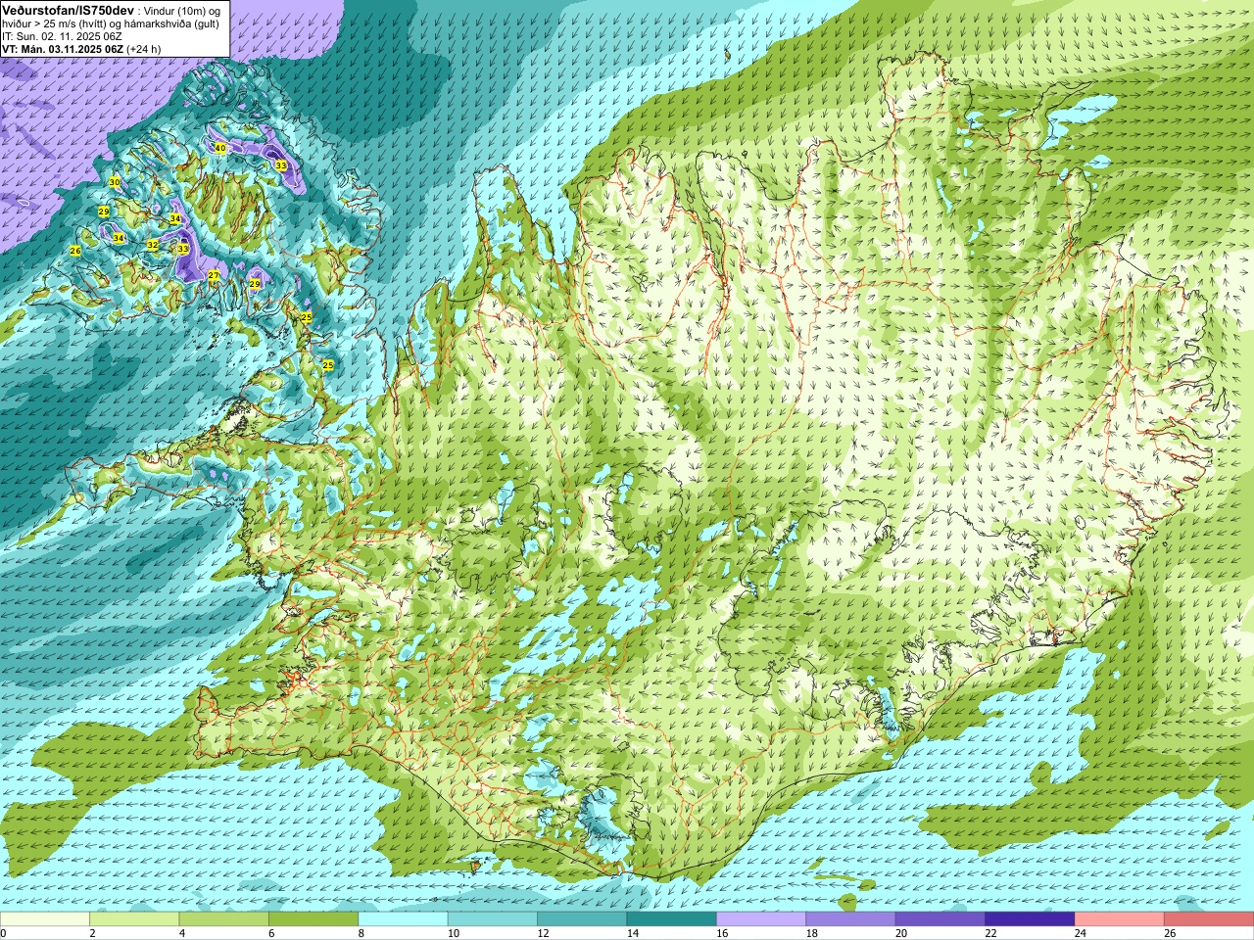Image resolution: width=1254 pixels, height=940 pixels.
Task: Click the 12–14 m/s teal legend swatch
Action: coord(582,919)
